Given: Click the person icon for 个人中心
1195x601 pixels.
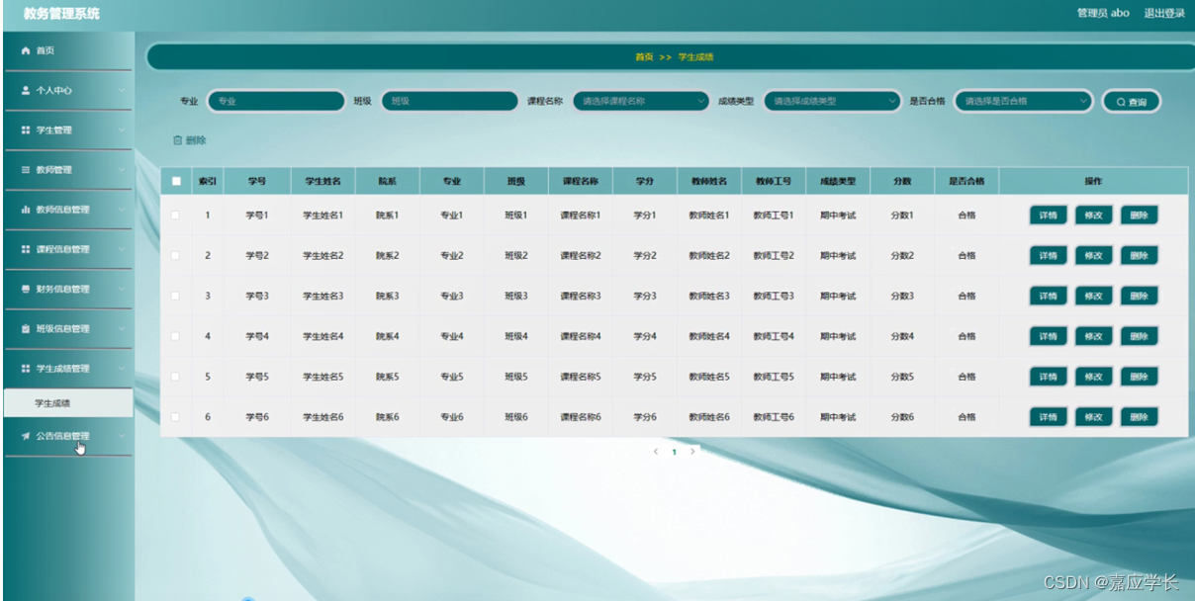Looking at the screenshot, I should click(x=26, y=90).
